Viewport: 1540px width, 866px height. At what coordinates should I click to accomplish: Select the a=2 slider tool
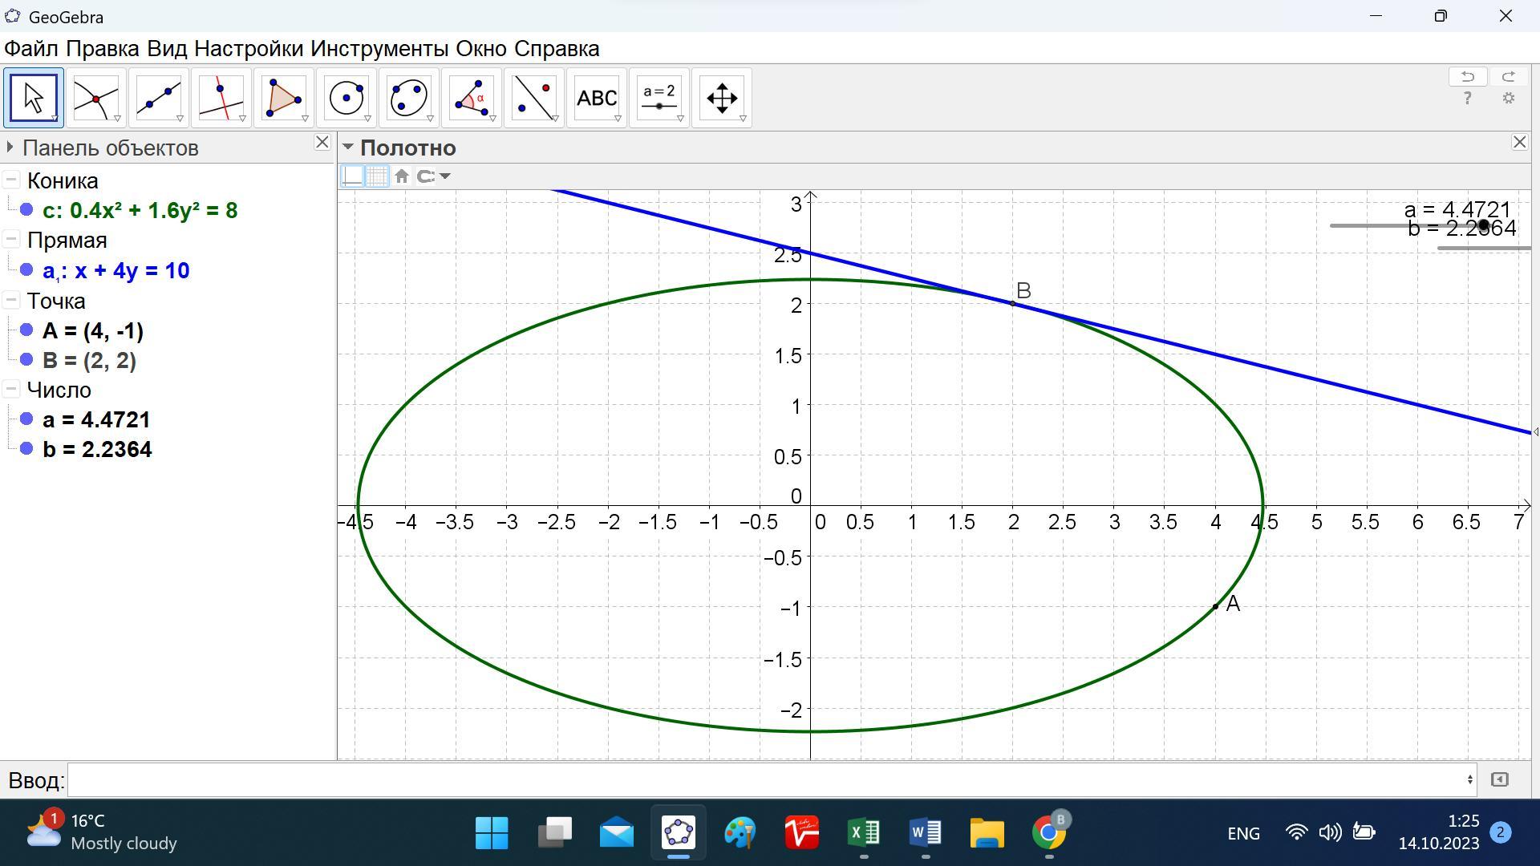[x=659, y=99]
